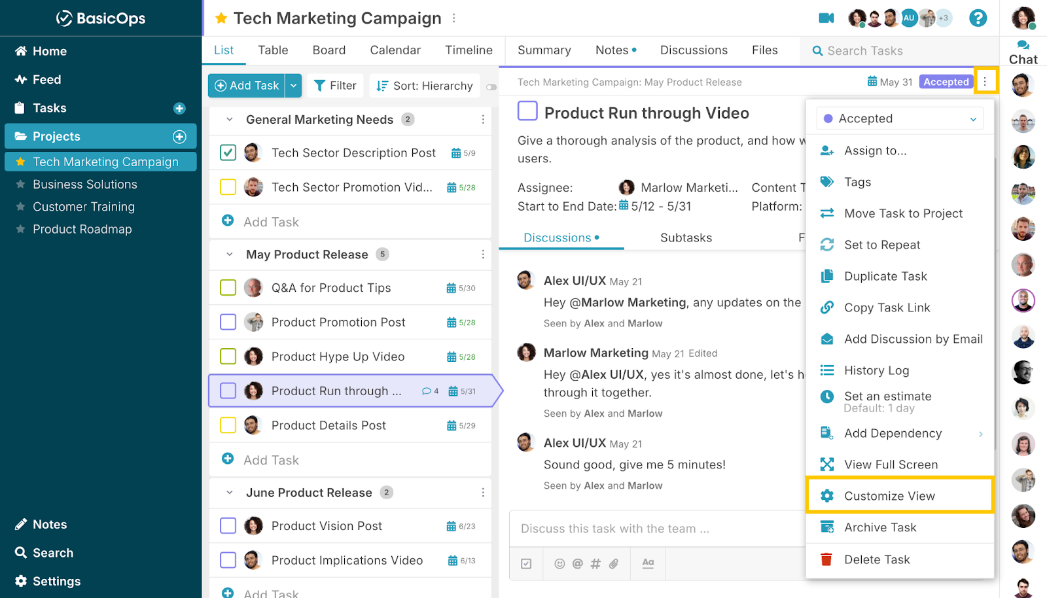The height and width of the screenshot is (598, 1047).
Task: Click the Add Task button
Action: pyautogui.click(x=247, y=86)
